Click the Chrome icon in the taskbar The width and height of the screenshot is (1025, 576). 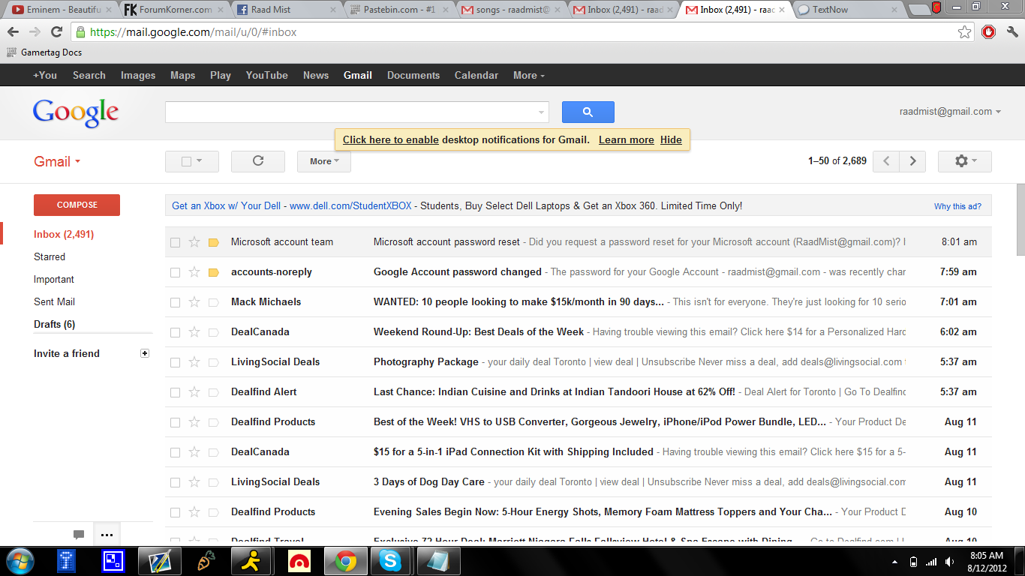346,561
